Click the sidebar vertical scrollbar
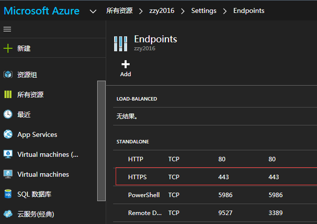 pos(101,140)
